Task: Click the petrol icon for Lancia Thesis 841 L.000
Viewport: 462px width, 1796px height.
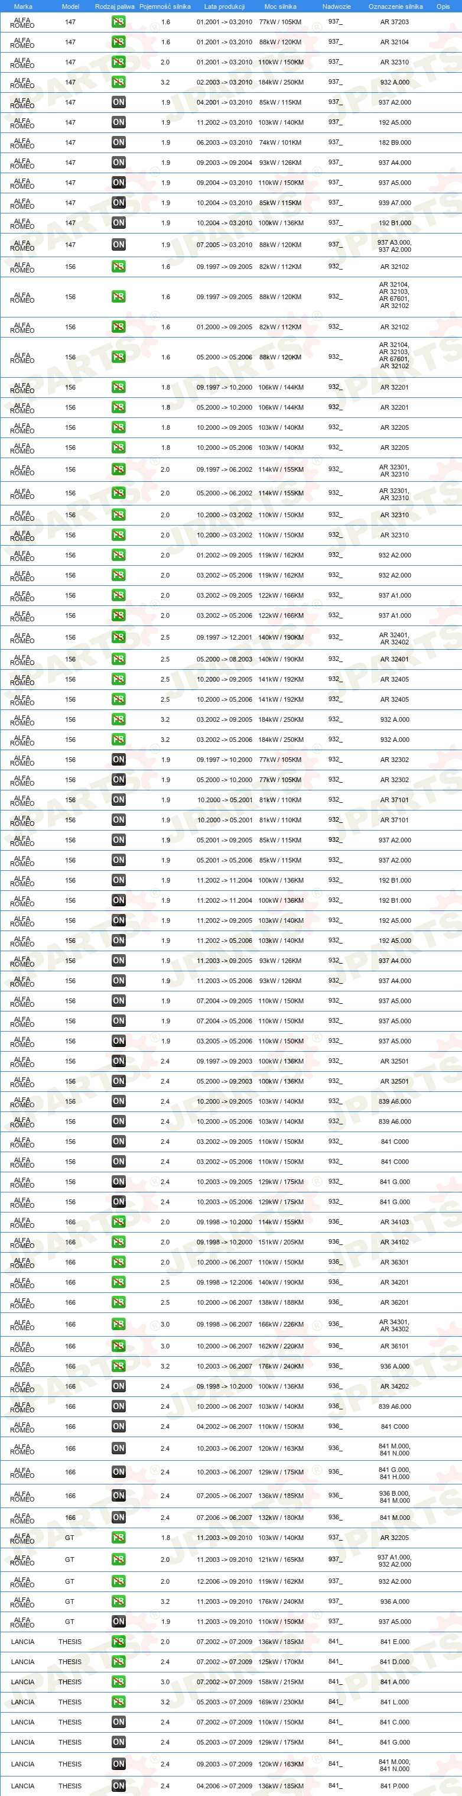Action: 119,1703
